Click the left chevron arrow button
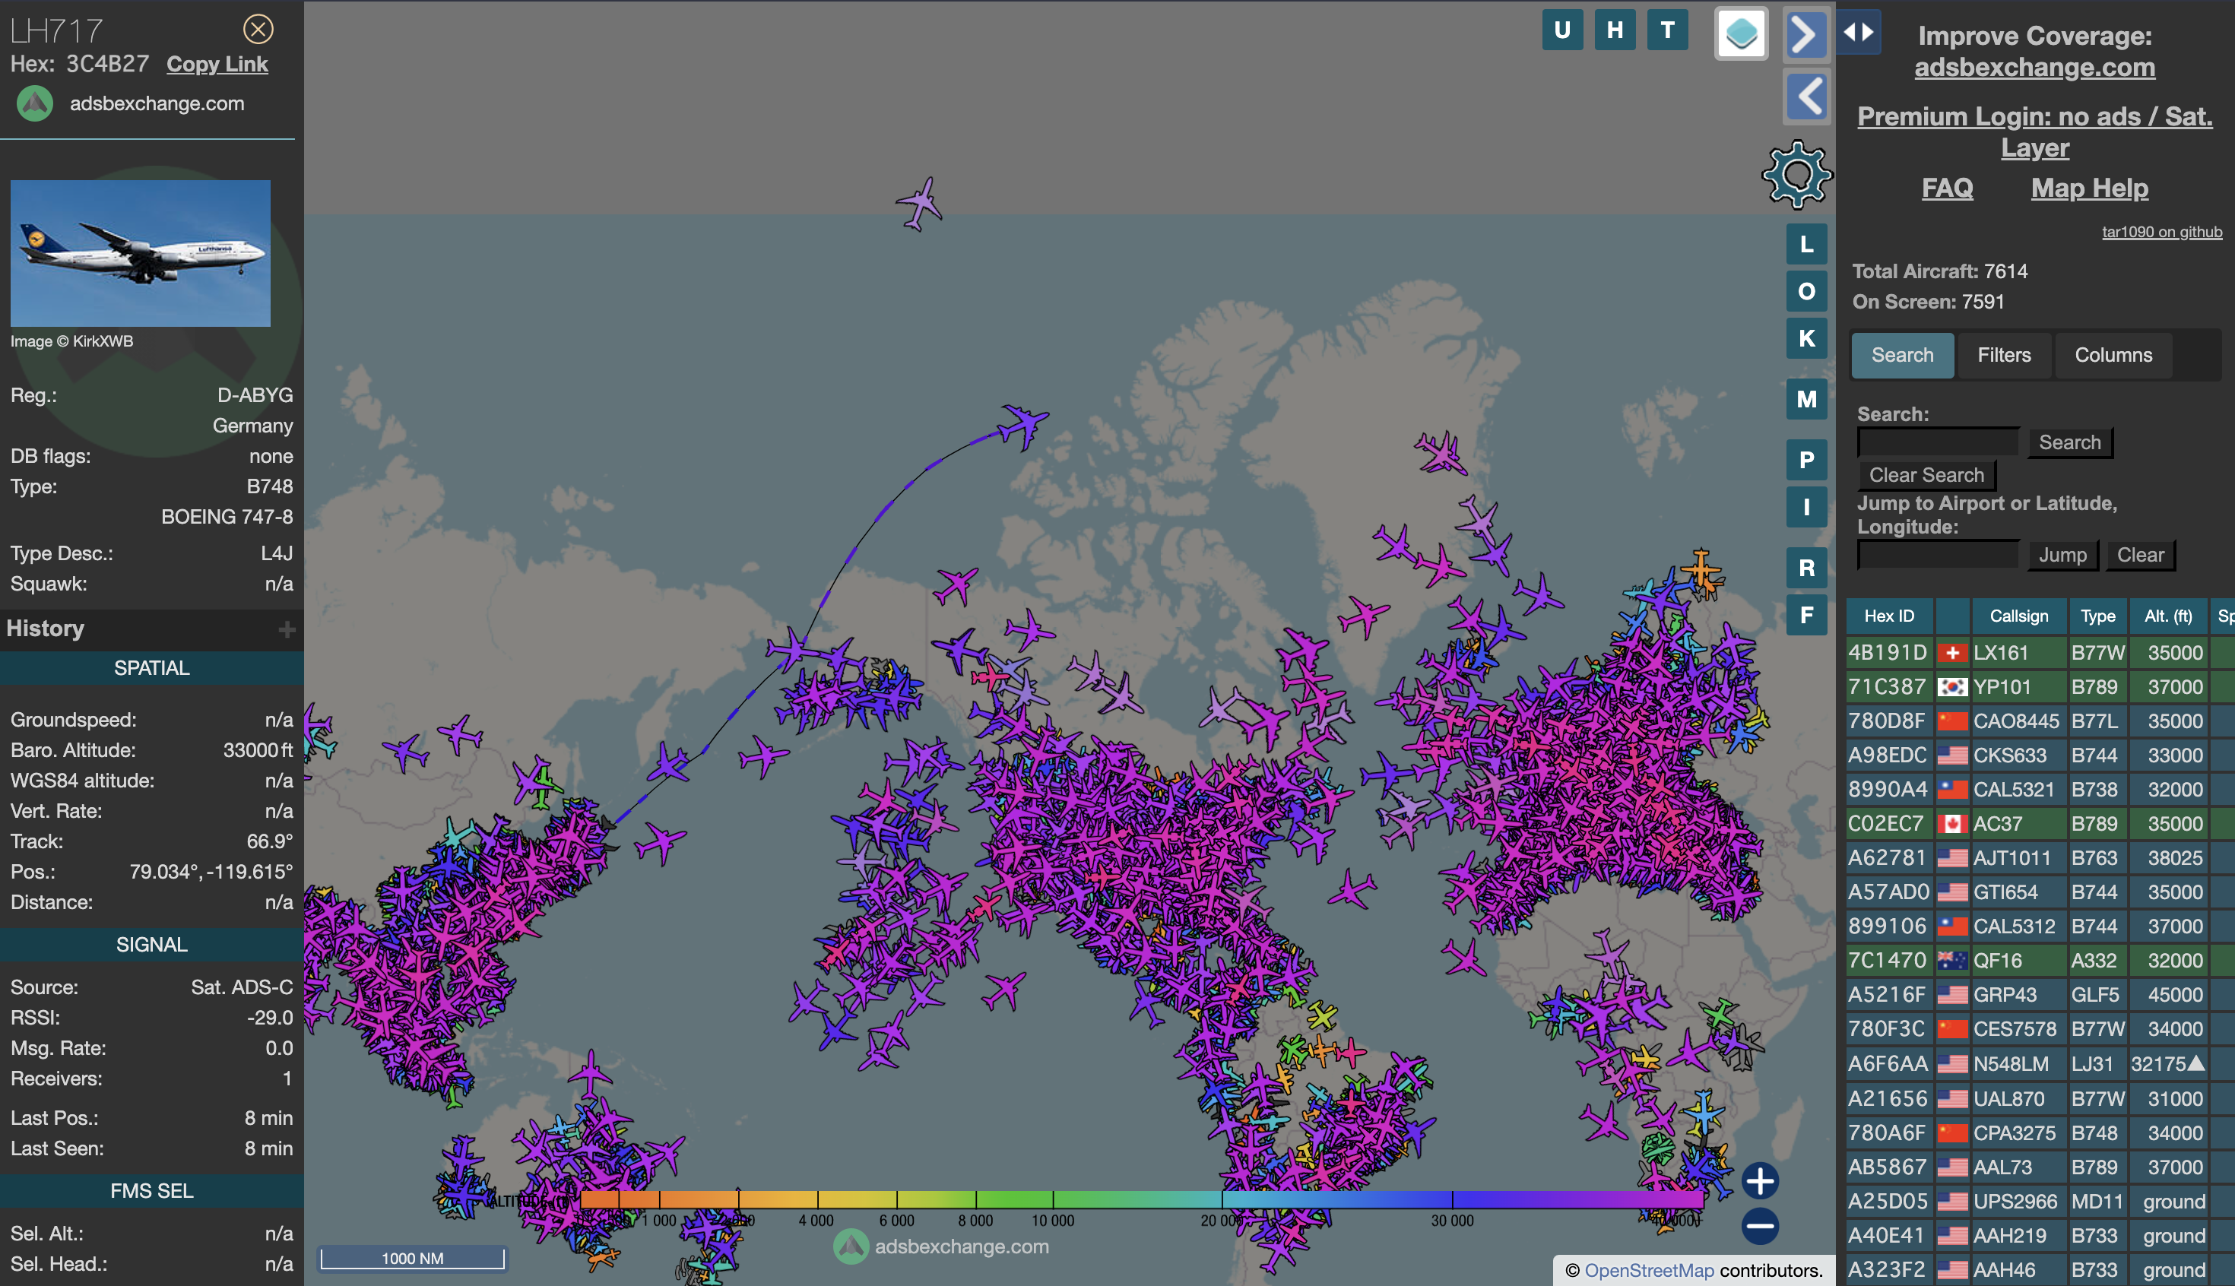The width and height of the screenshot is (2235, 1286). (1806, 97)
